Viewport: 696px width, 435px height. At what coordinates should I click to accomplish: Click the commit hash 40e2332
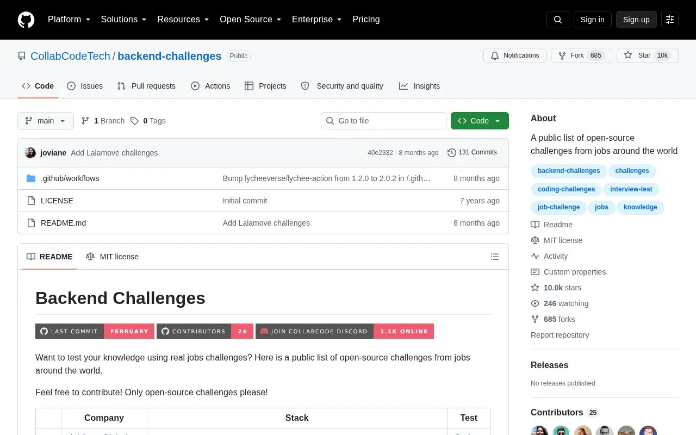pyautogui.click(x=380, y=153)
